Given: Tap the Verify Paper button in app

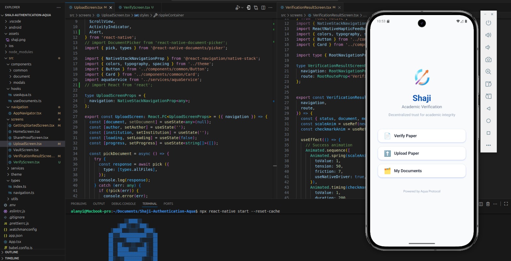Looking at the screenshot, I should (x=422, y=136).
